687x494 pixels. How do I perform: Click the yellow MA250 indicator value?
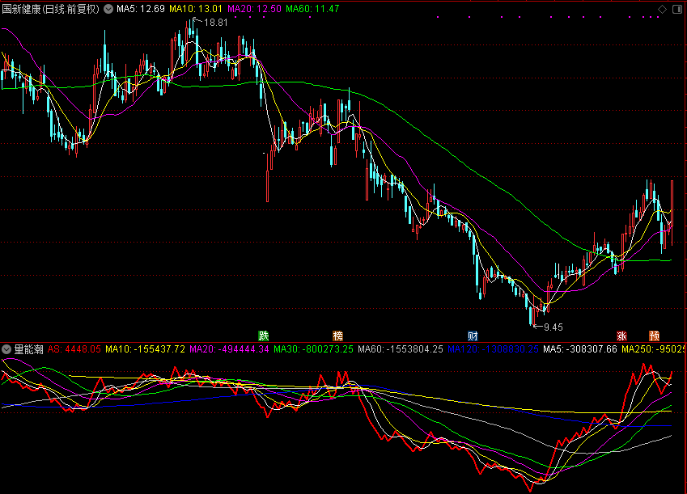click(x=653, y=349)
